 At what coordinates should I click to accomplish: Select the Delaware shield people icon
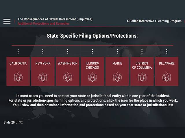167,77
